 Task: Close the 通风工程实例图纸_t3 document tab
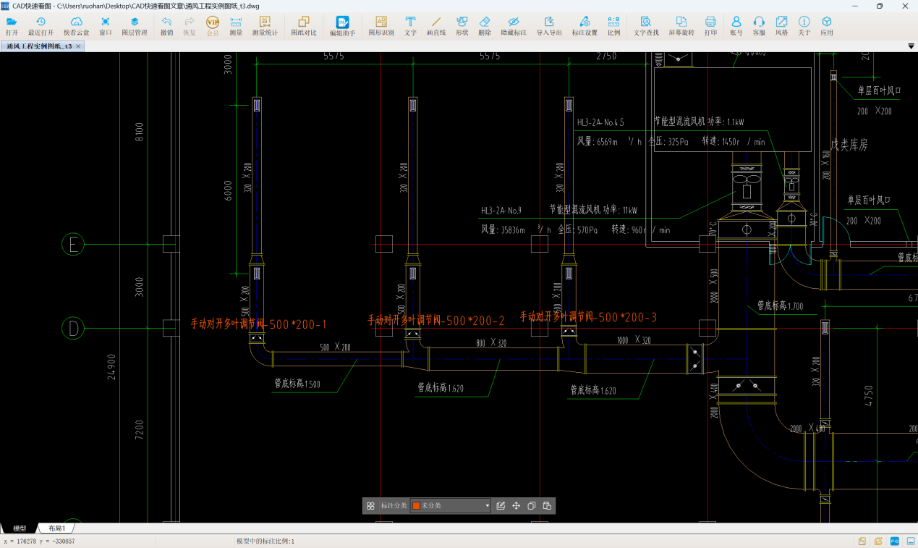click(x=78, y=46)
